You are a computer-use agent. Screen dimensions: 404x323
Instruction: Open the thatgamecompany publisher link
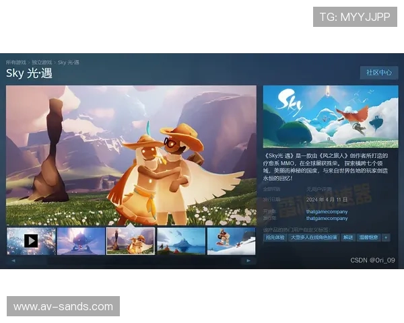327,218
